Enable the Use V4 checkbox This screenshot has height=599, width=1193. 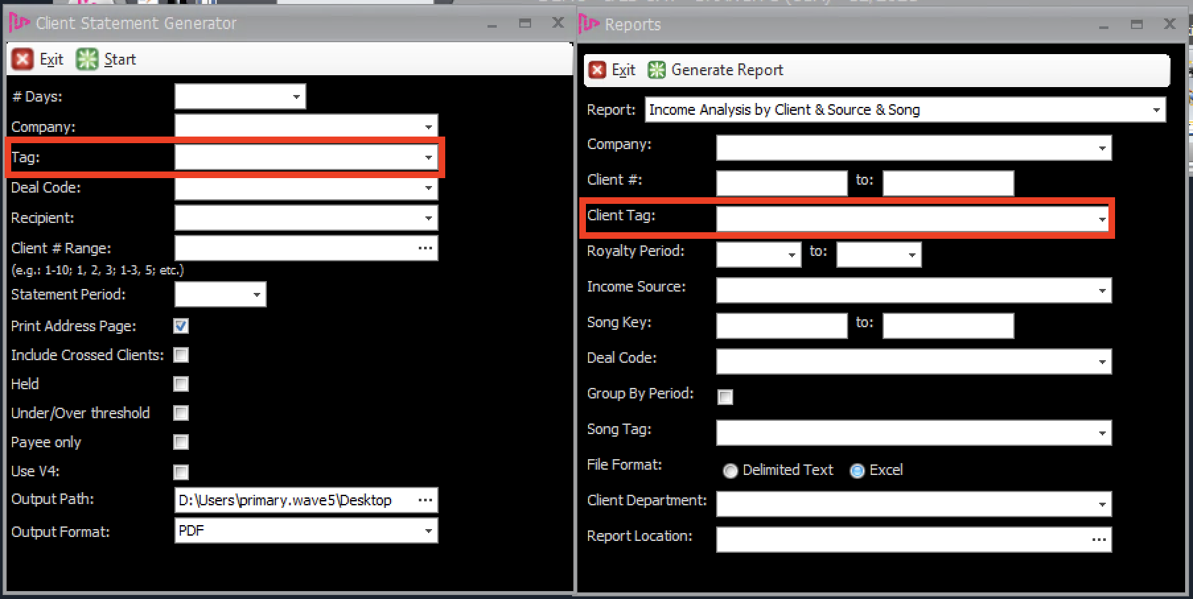181,472
